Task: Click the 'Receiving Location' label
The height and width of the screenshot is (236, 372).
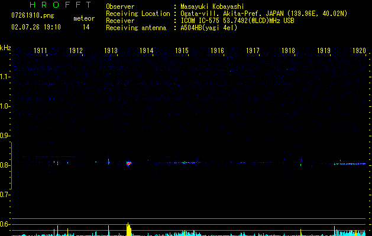Action: [138, 14]
